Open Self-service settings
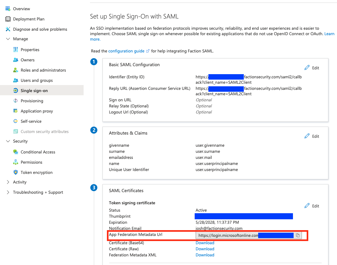Screen dimensions: 337x265 (31, 121)
